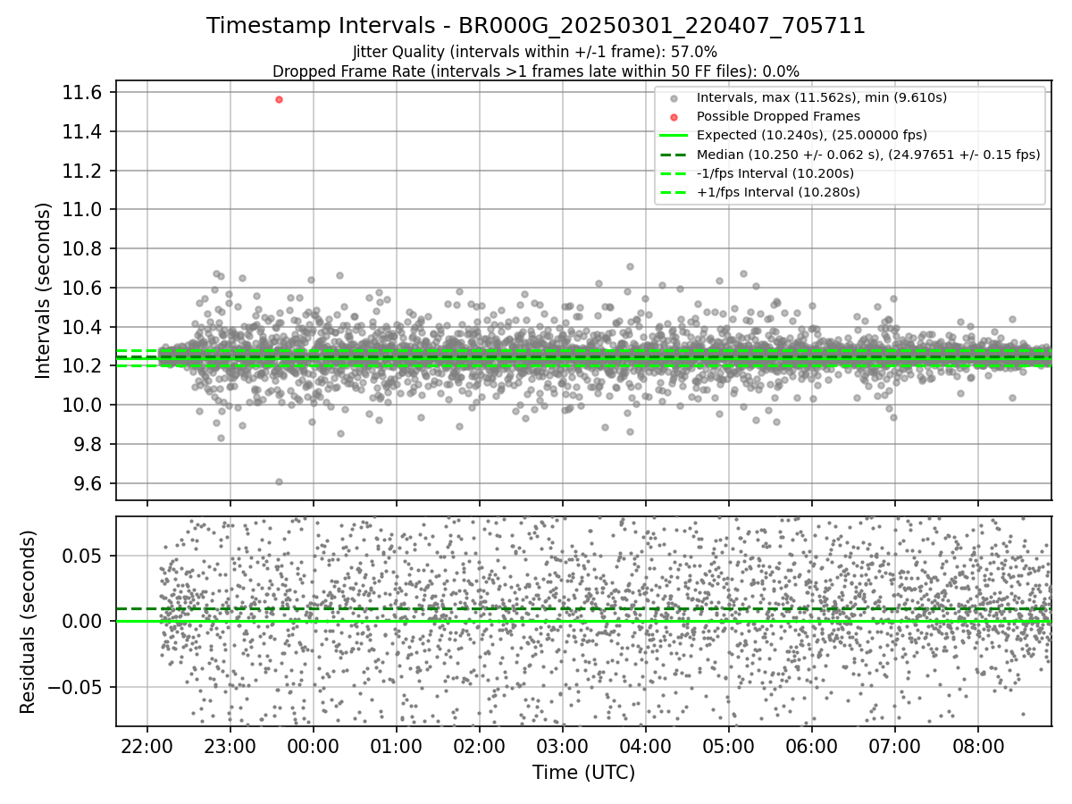The image size is (1072, 804).
Task: Click the dashed median line in residuals plot
Action: [583, 609]
